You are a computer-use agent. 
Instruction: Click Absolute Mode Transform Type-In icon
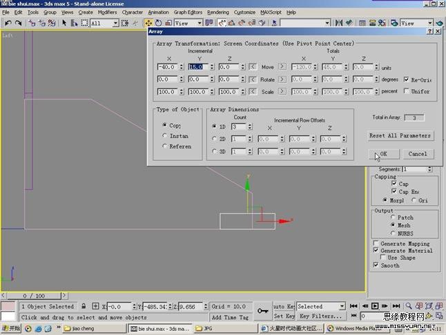95,306
